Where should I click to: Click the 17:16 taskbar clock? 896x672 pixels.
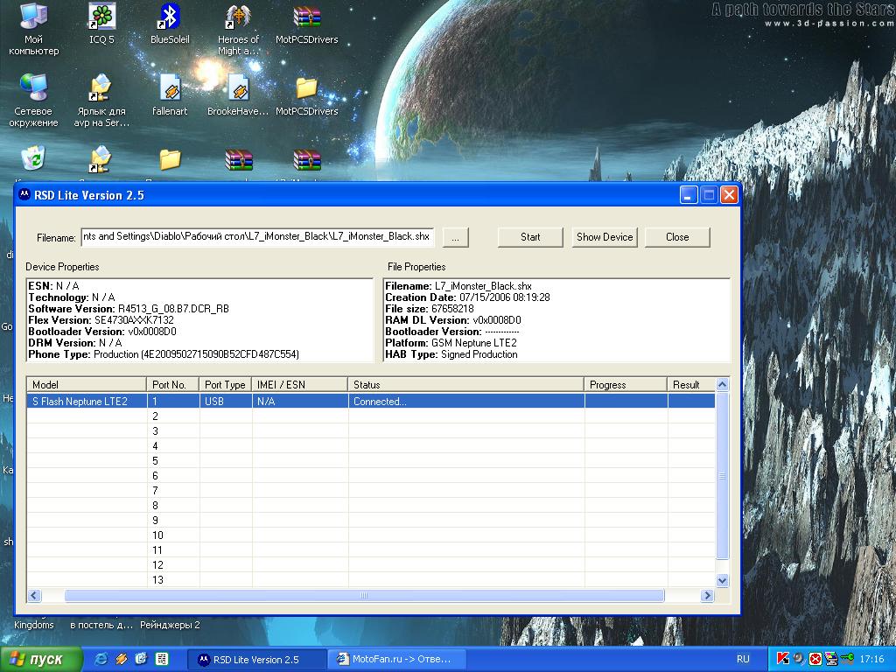871,659
